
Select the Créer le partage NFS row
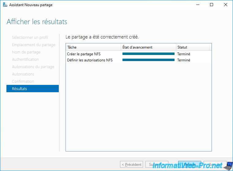pos(84,54)
